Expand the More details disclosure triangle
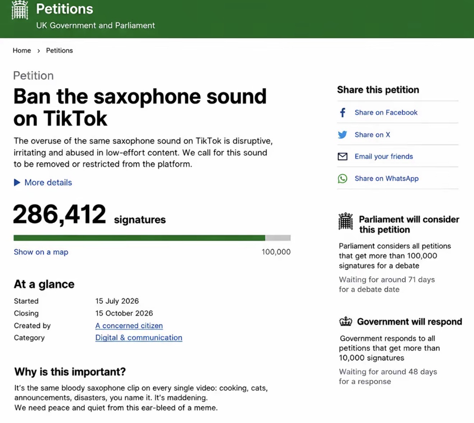The height and width of the screenshot is (423, 474). tap(17, 182)
